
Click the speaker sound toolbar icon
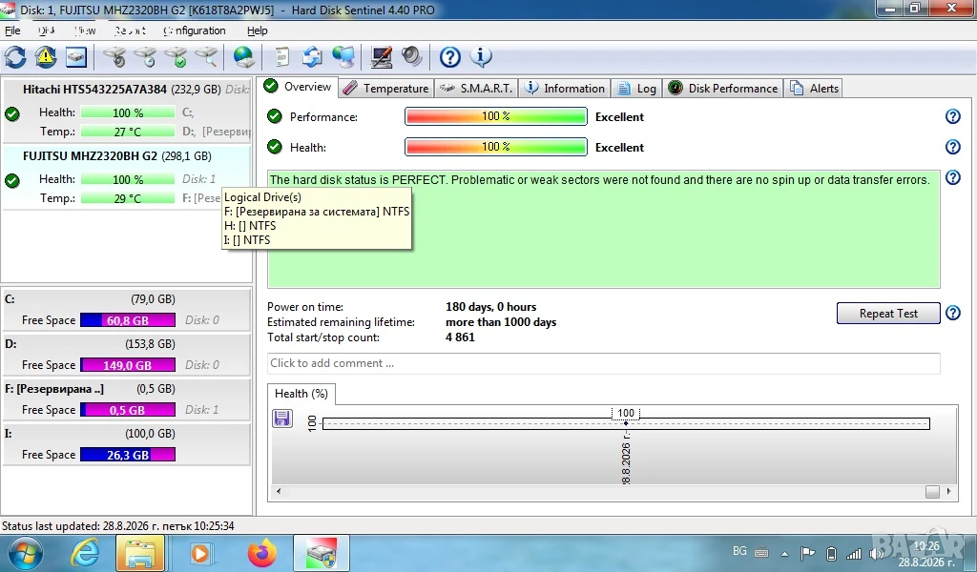click(x=412, y=57)
